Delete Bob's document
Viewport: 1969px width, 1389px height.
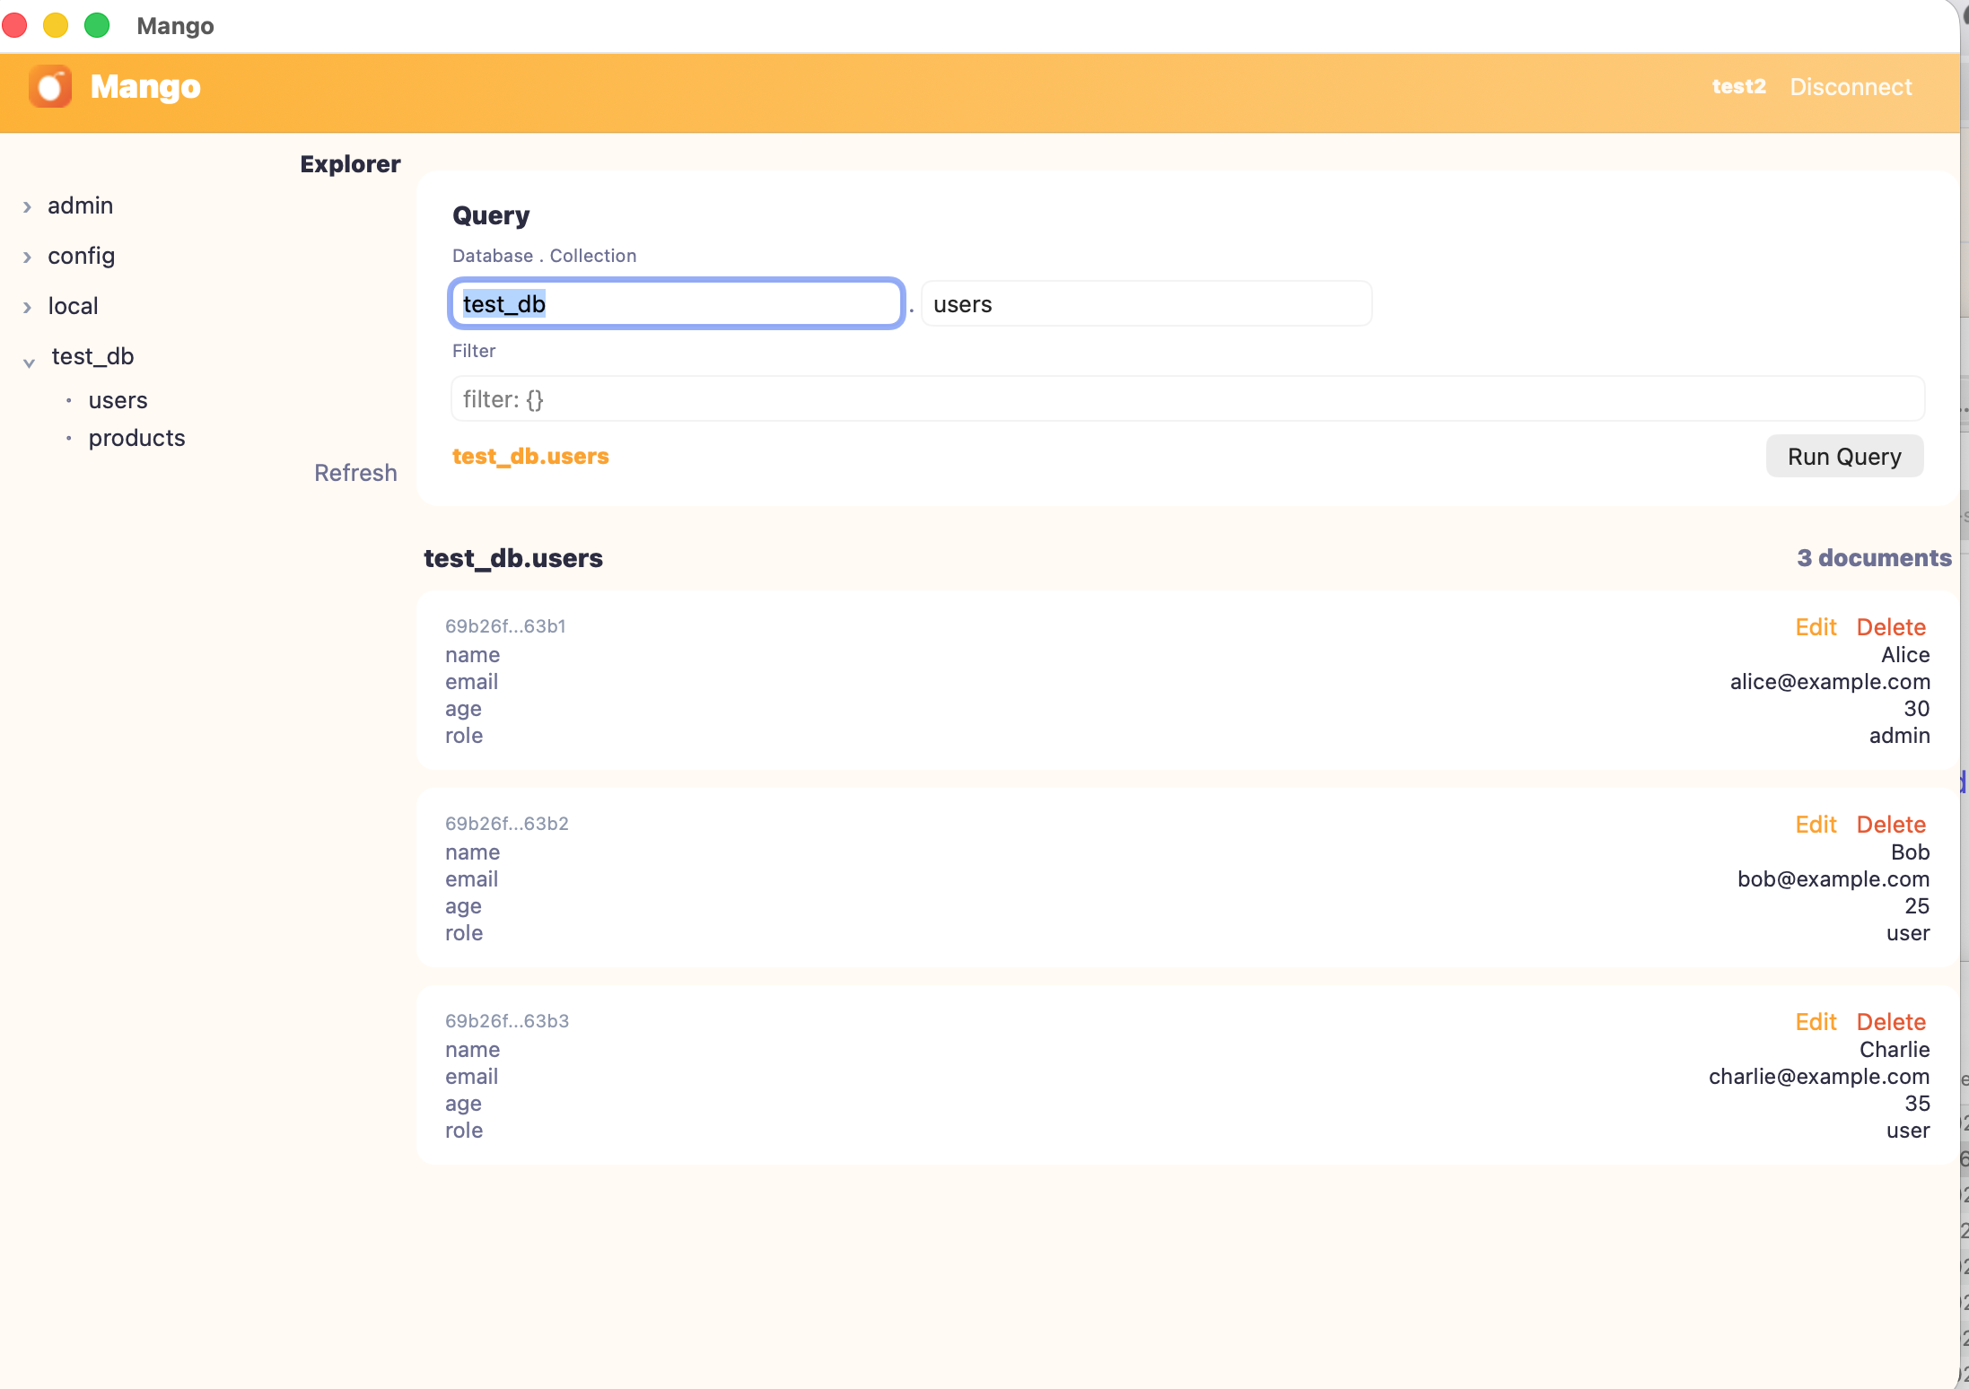[1890, 824]
